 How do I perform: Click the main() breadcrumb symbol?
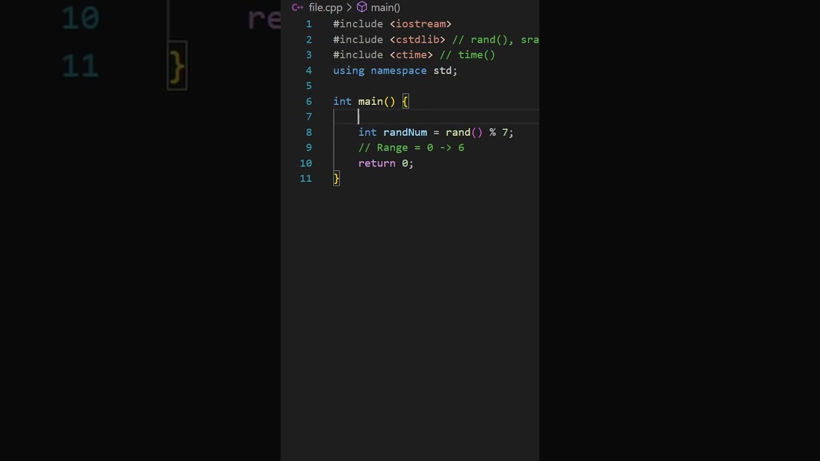(x=385, y=8)
